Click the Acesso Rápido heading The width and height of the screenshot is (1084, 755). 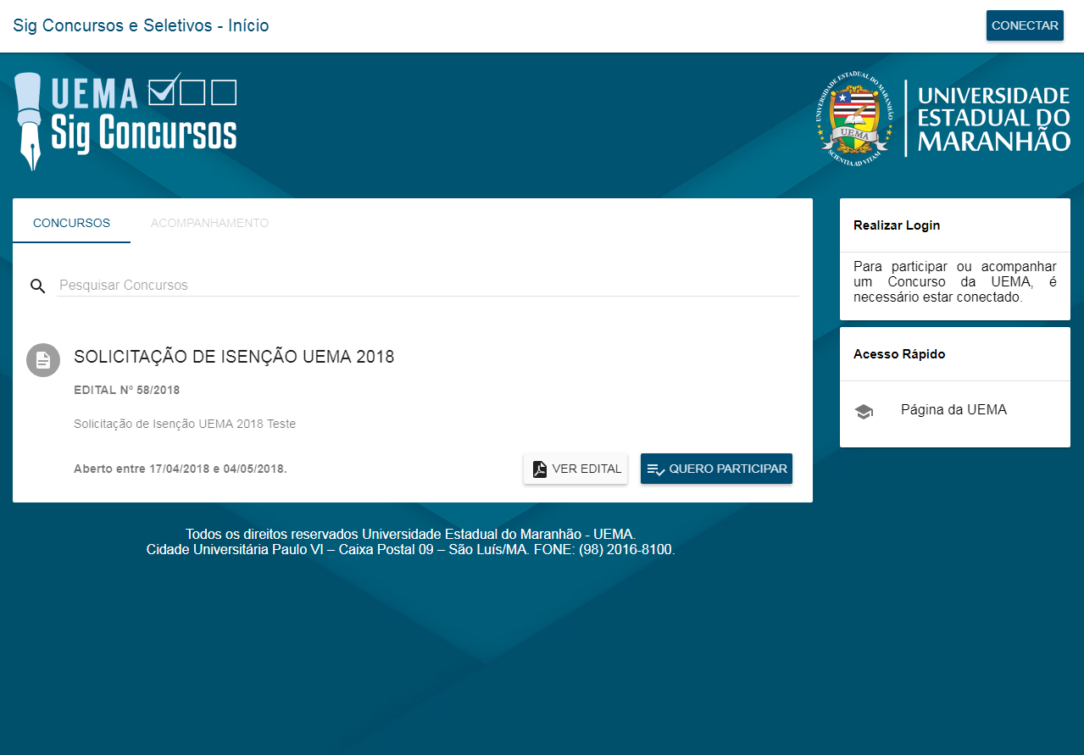899,354
